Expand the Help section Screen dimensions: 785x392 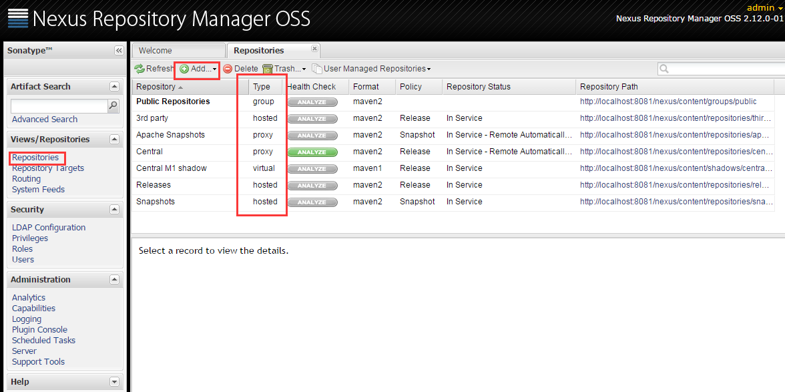point(114,382)
